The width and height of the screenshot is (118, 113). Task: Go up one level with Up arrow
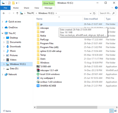point(17,13)
